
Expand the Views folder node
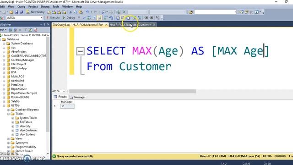(8, 138)
